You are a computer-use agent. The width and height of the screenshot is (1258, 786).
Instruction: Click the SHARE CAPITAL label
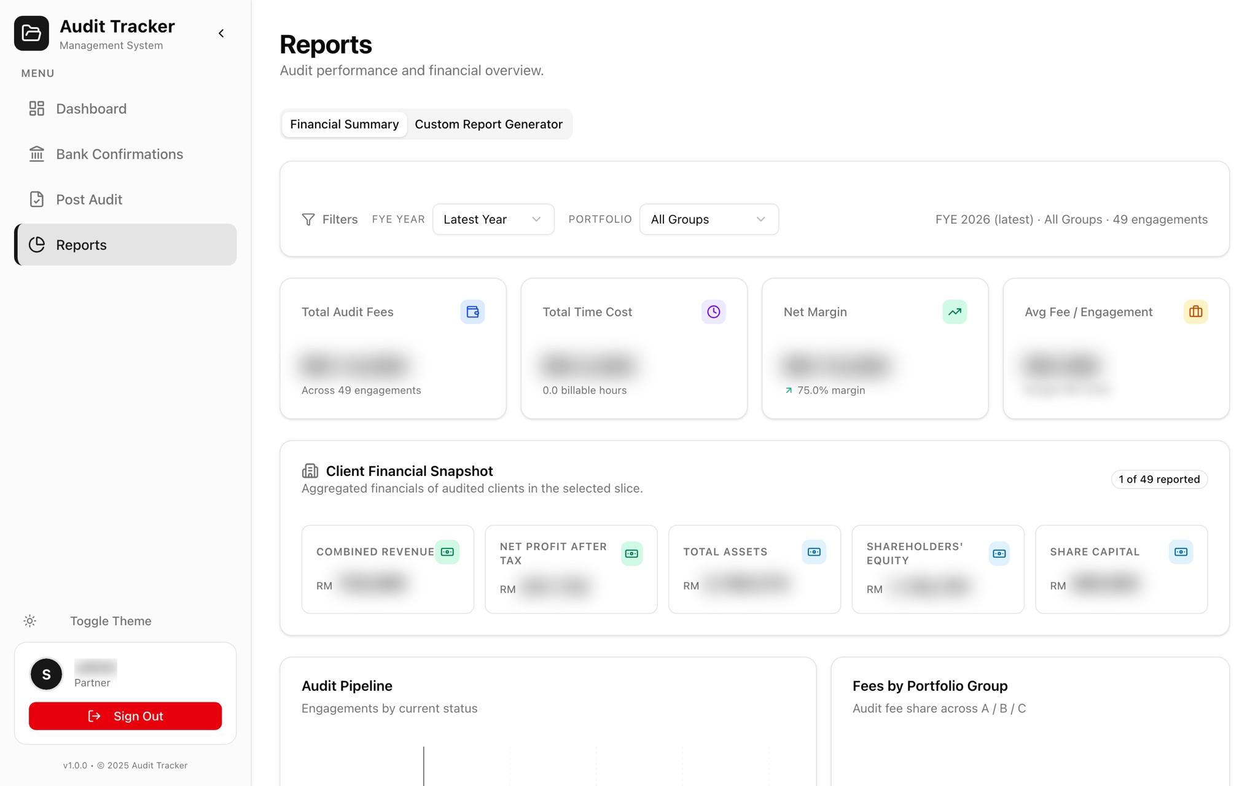[x=1095, y=552]
